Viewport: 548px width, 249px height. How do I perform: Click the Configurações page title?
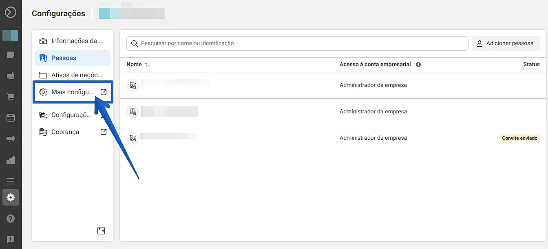click(x=59, y=13)
